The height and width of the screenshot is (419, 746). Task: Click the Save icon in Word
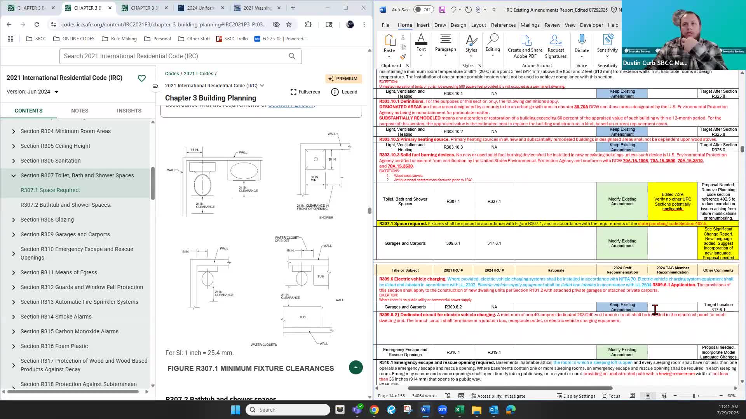coord(442,10)
